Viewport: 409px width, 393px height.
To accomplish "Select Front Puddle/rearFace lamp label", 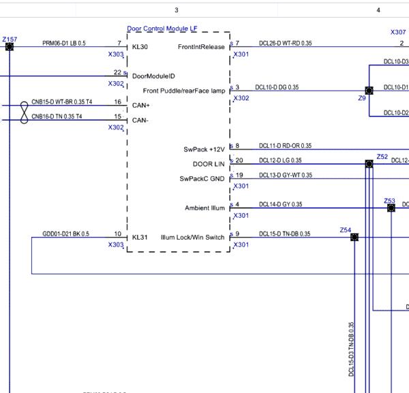I will point(184,91).
